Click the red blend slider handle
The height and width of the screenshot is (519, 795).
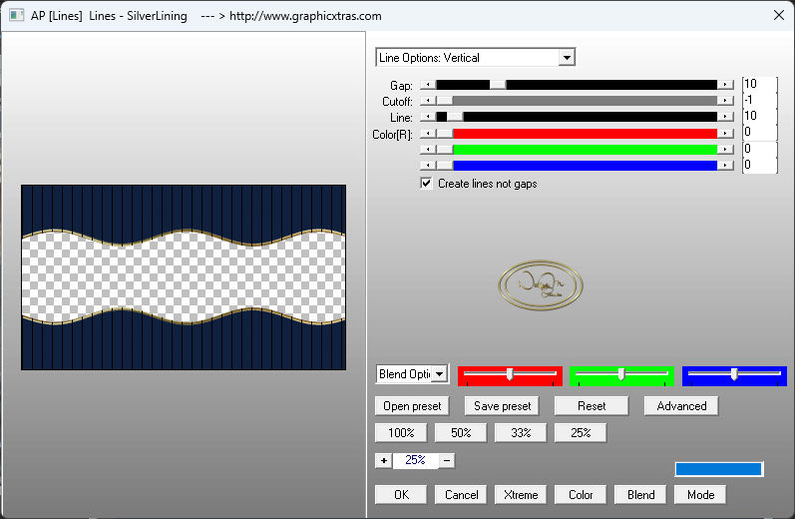pos(510,374)
